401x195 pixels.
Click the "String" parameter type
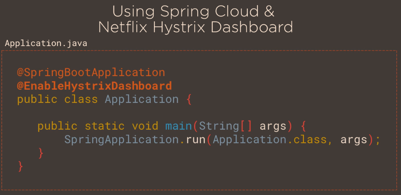point(219,126)
